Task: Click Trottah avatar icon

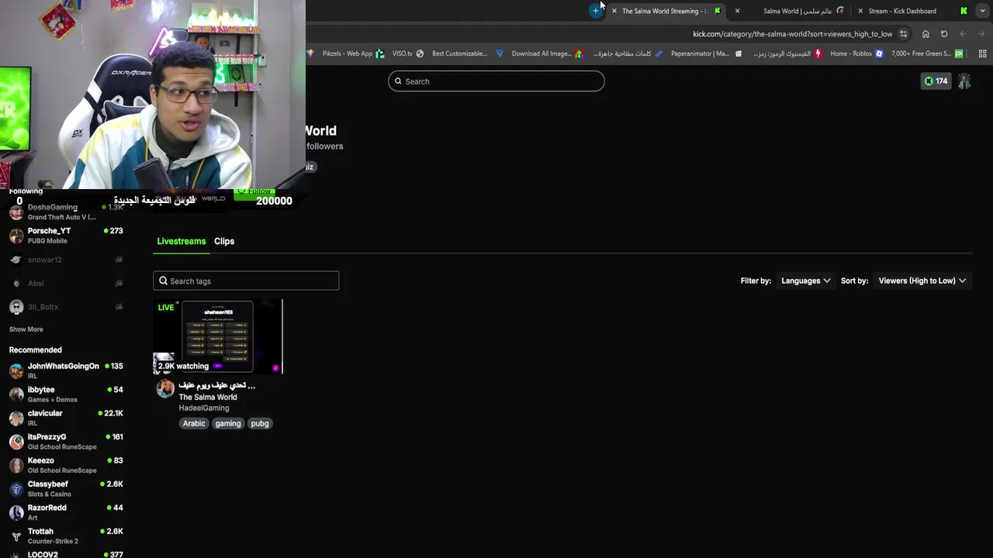Action: tap(16, 536)
